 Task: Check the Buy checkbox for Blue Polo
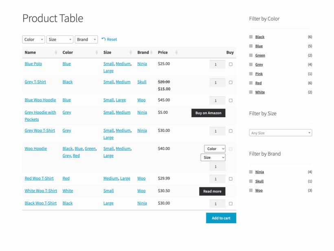230,64
